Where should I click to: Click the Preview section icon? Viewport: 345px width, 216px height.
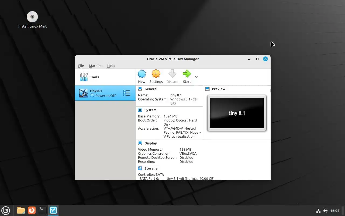tap(208, 89)
